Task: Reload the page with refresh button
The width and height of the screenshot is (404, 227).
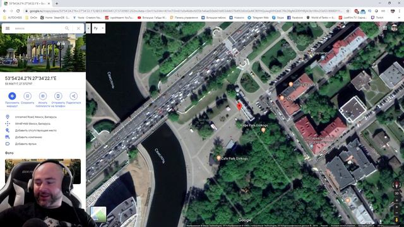Action: [x=18, y=11]
